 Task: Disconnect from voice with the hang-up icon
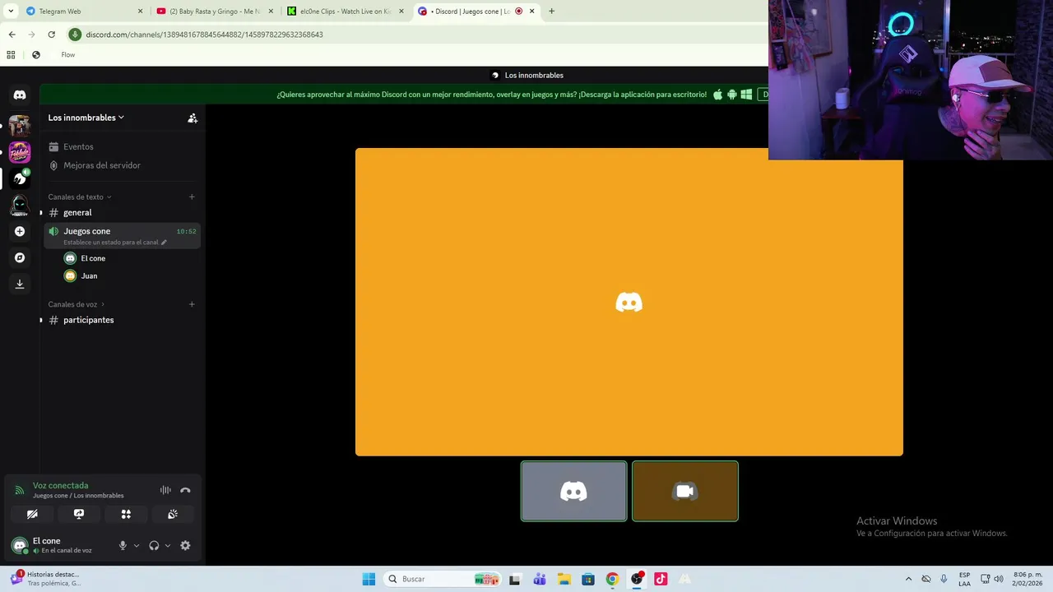pos(185,490)
